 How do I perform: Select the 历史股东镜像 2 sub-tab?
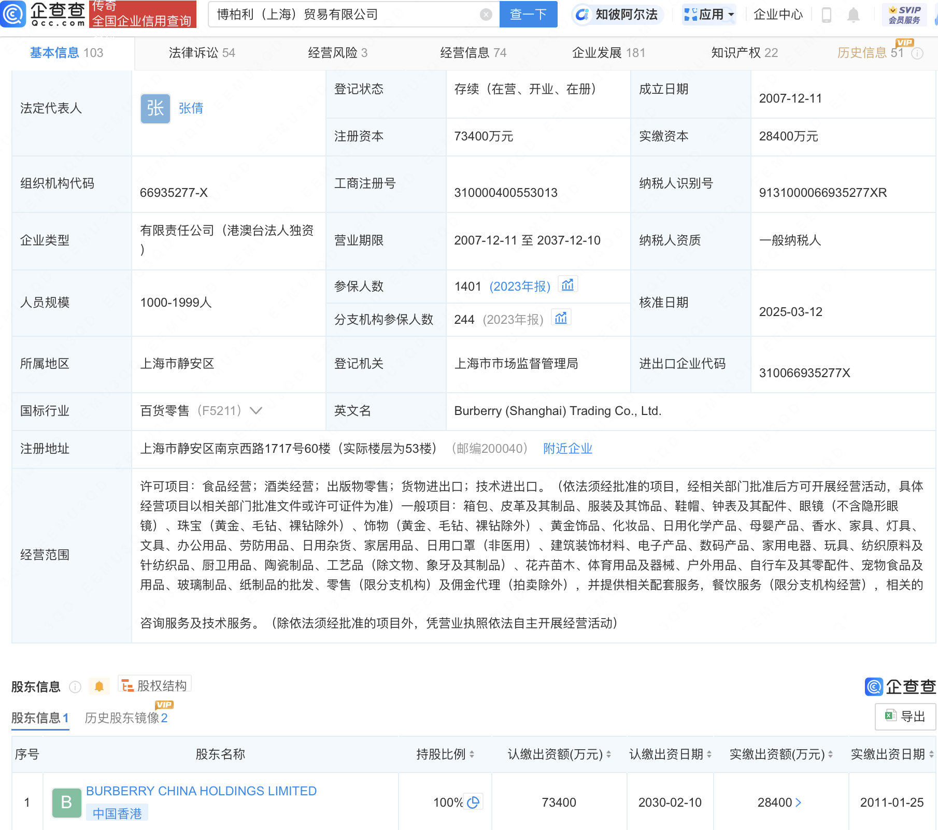126,718
